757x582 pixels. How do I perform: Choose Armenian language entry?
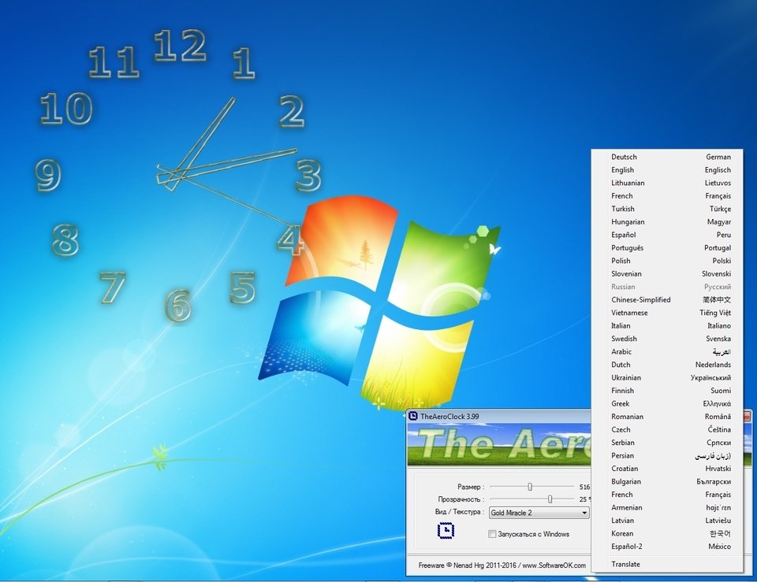pos(667,508)
